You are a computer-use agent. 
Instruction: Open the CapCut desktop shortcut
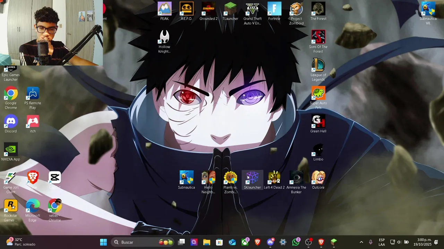[54, 180]
